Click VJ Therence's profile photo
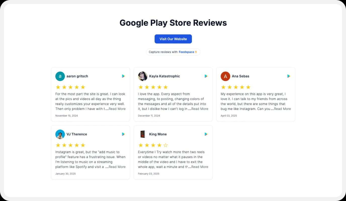Image resolution: width=346 pixels, height=201 pixels. pos(60,134)
